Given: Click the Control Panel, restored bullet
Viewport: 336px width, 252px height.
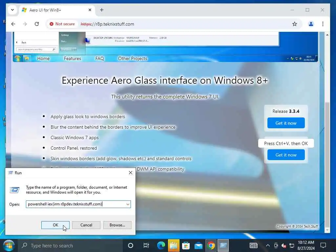Looking at the screenshot, I should coord(74,148).
